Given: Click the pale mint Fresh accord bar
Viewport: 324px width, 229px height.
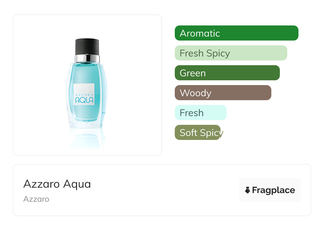Looking at the screenshot, I should 201,113.
